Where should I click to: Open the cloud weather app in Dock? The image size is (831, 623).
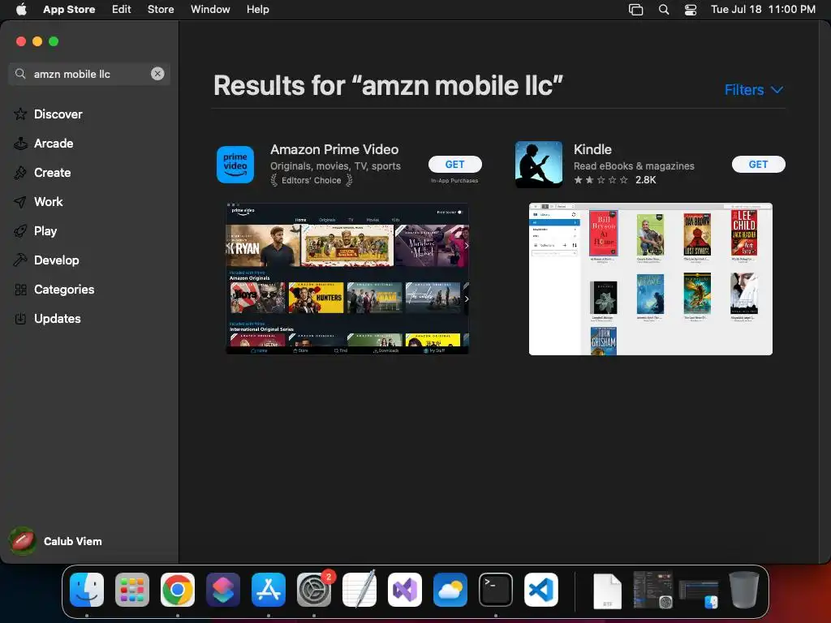pyautogui.click(x=450, y=589)
